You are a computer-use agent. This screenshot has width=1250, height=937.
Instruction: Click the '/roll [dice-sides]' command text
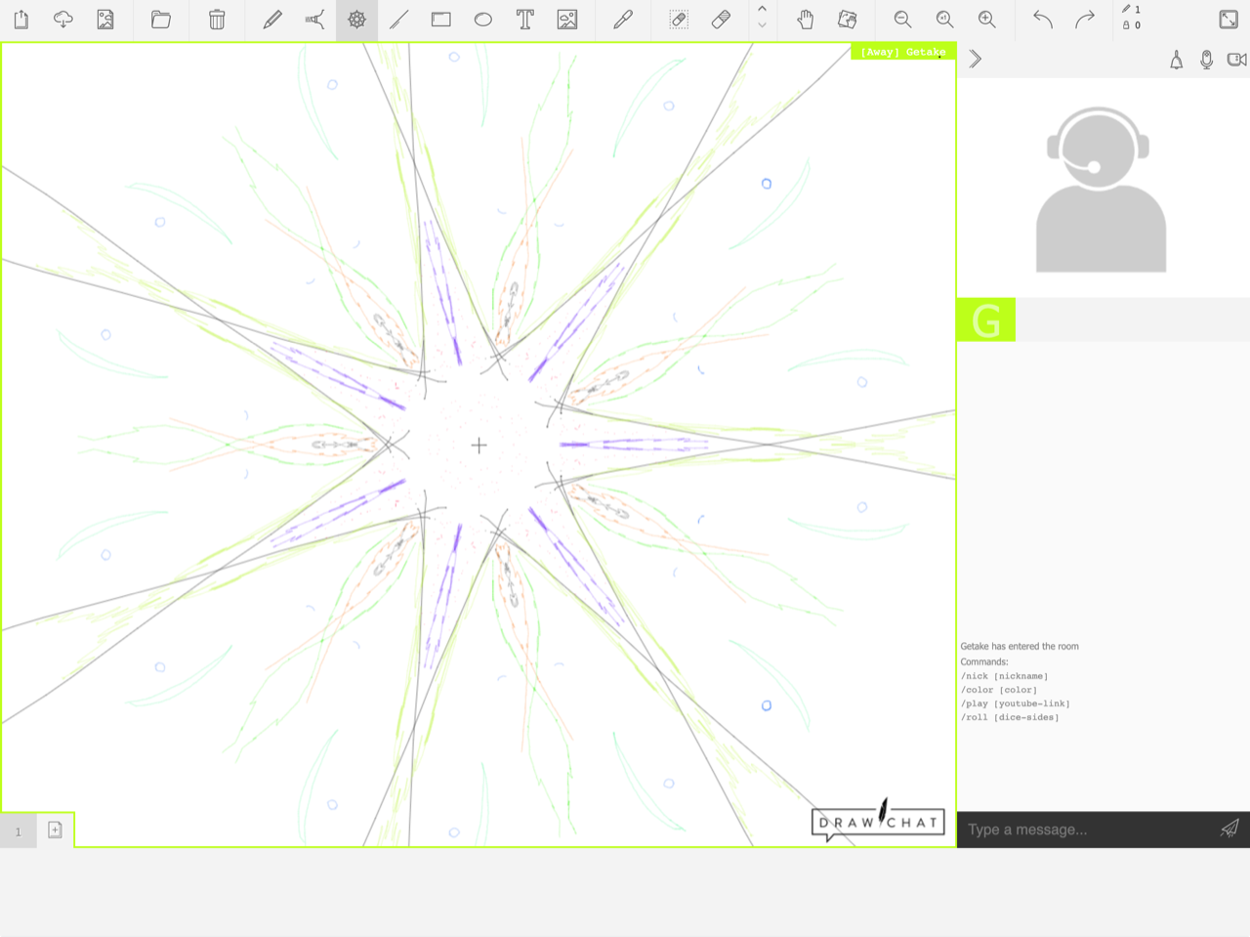click(x=1010, y=717)
